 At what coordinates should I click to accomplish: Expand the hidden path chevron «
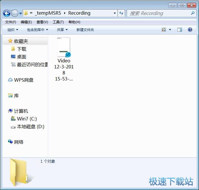[31, 13]
